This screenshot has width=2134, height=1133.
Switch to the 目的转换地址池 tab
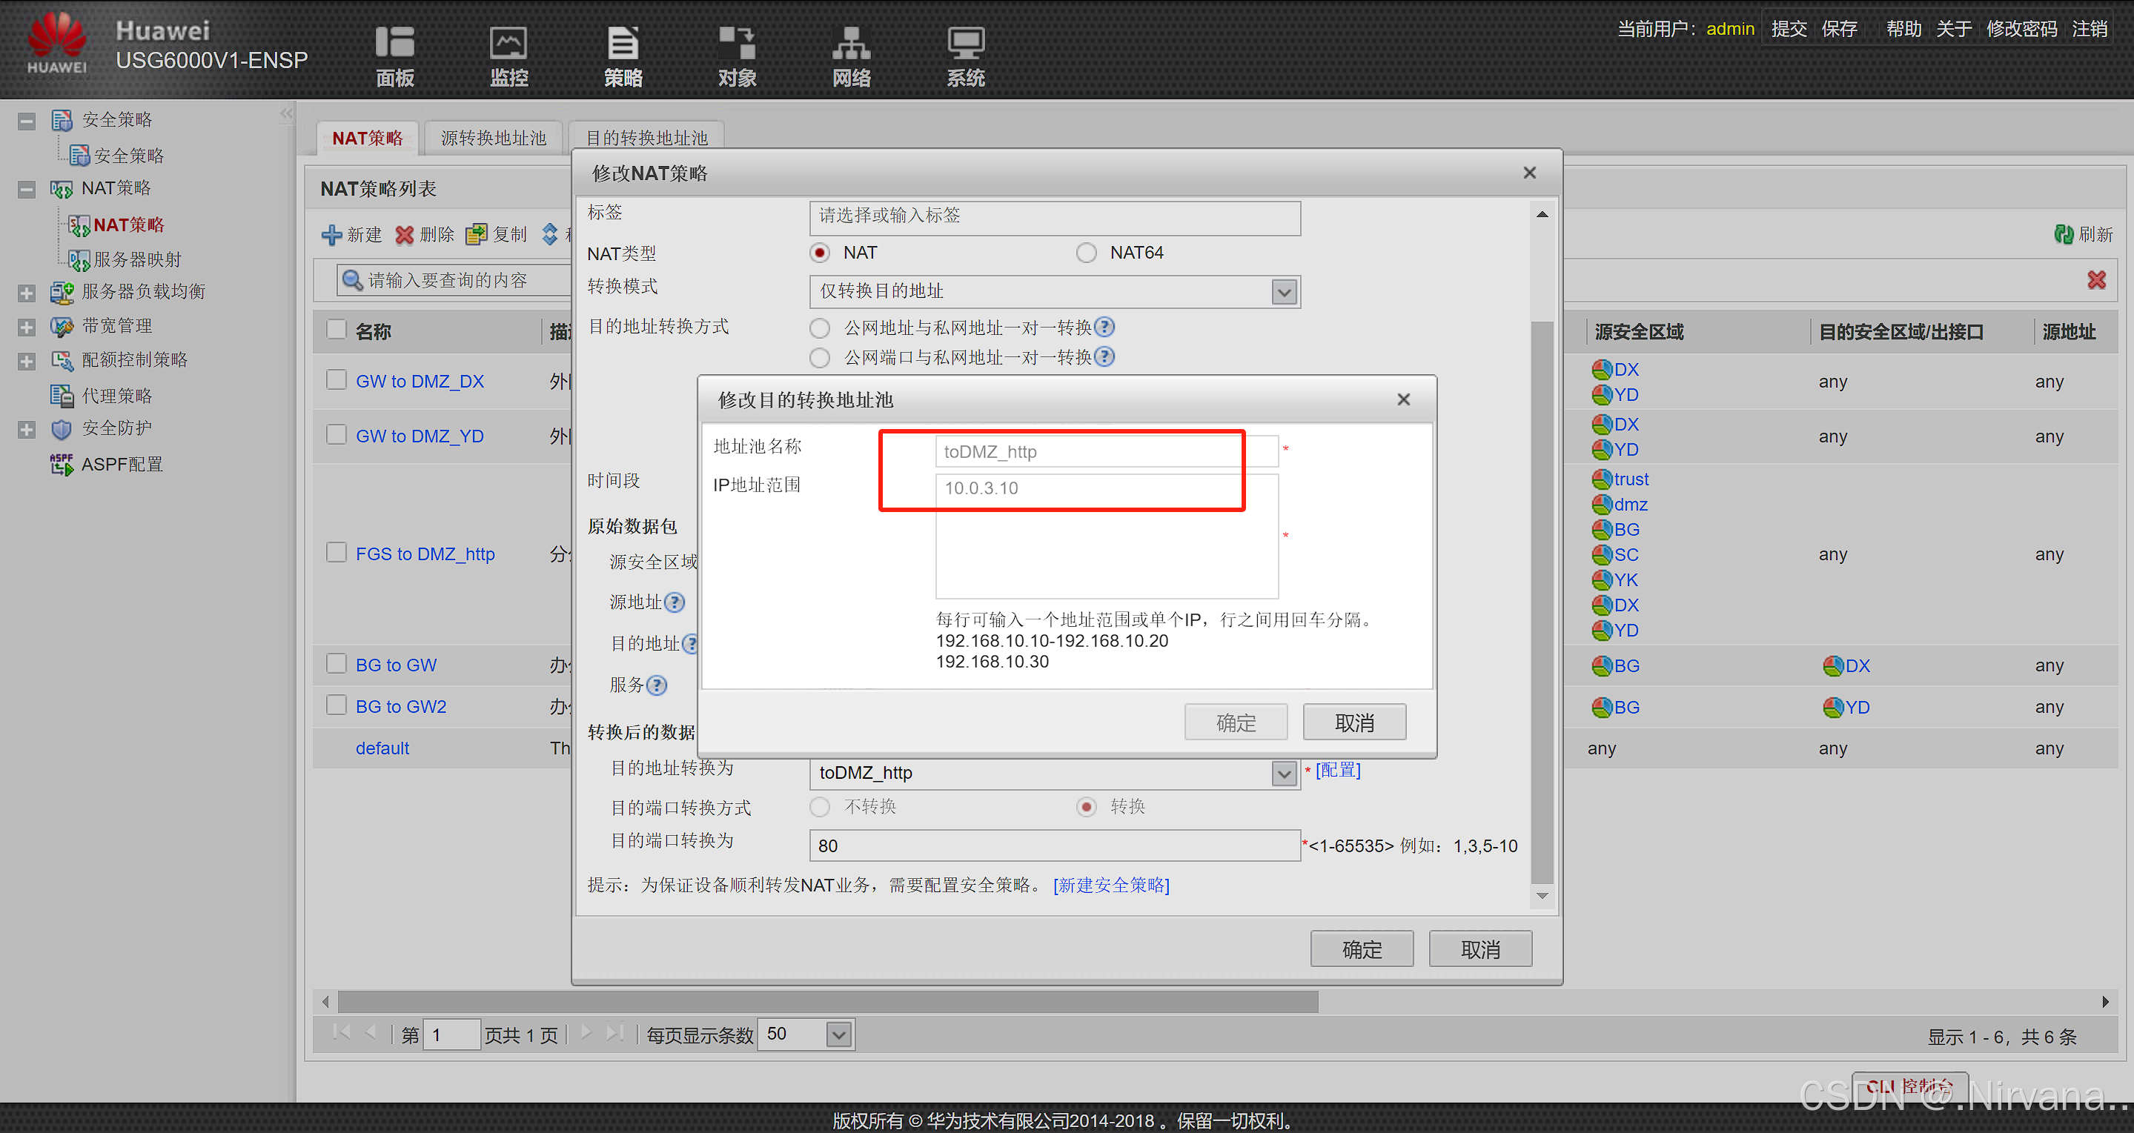(x=646, y=138)
